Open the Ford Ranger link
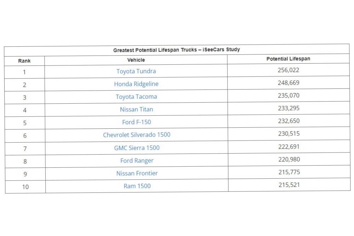 pyautogui.click(x=137, y=161)
